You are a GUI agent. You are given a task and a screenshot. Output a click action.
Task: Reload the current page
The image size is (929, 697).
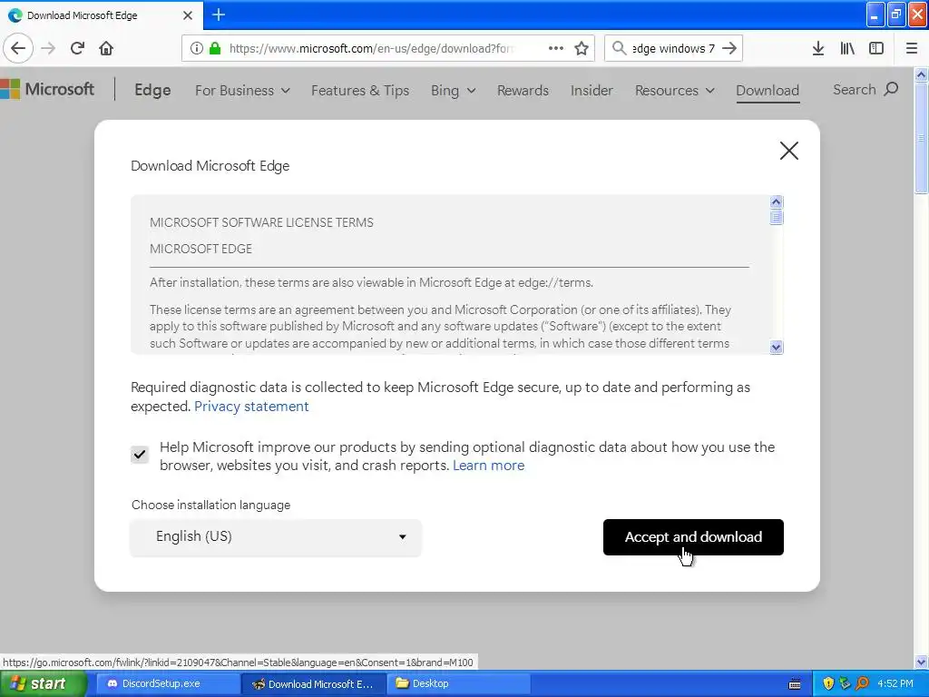[x=77, y=48]
